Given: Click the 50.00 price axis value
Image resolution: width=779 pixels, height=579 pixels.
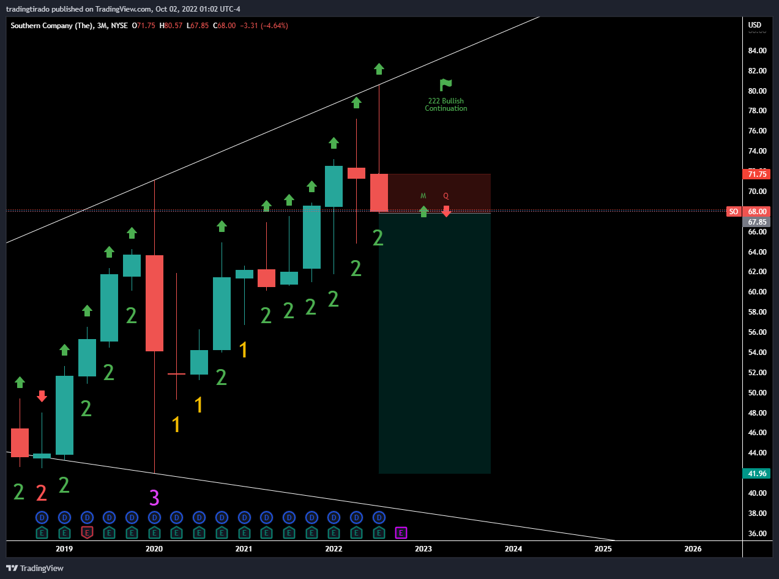Looking at the screenshot, I should pos(758,392).
